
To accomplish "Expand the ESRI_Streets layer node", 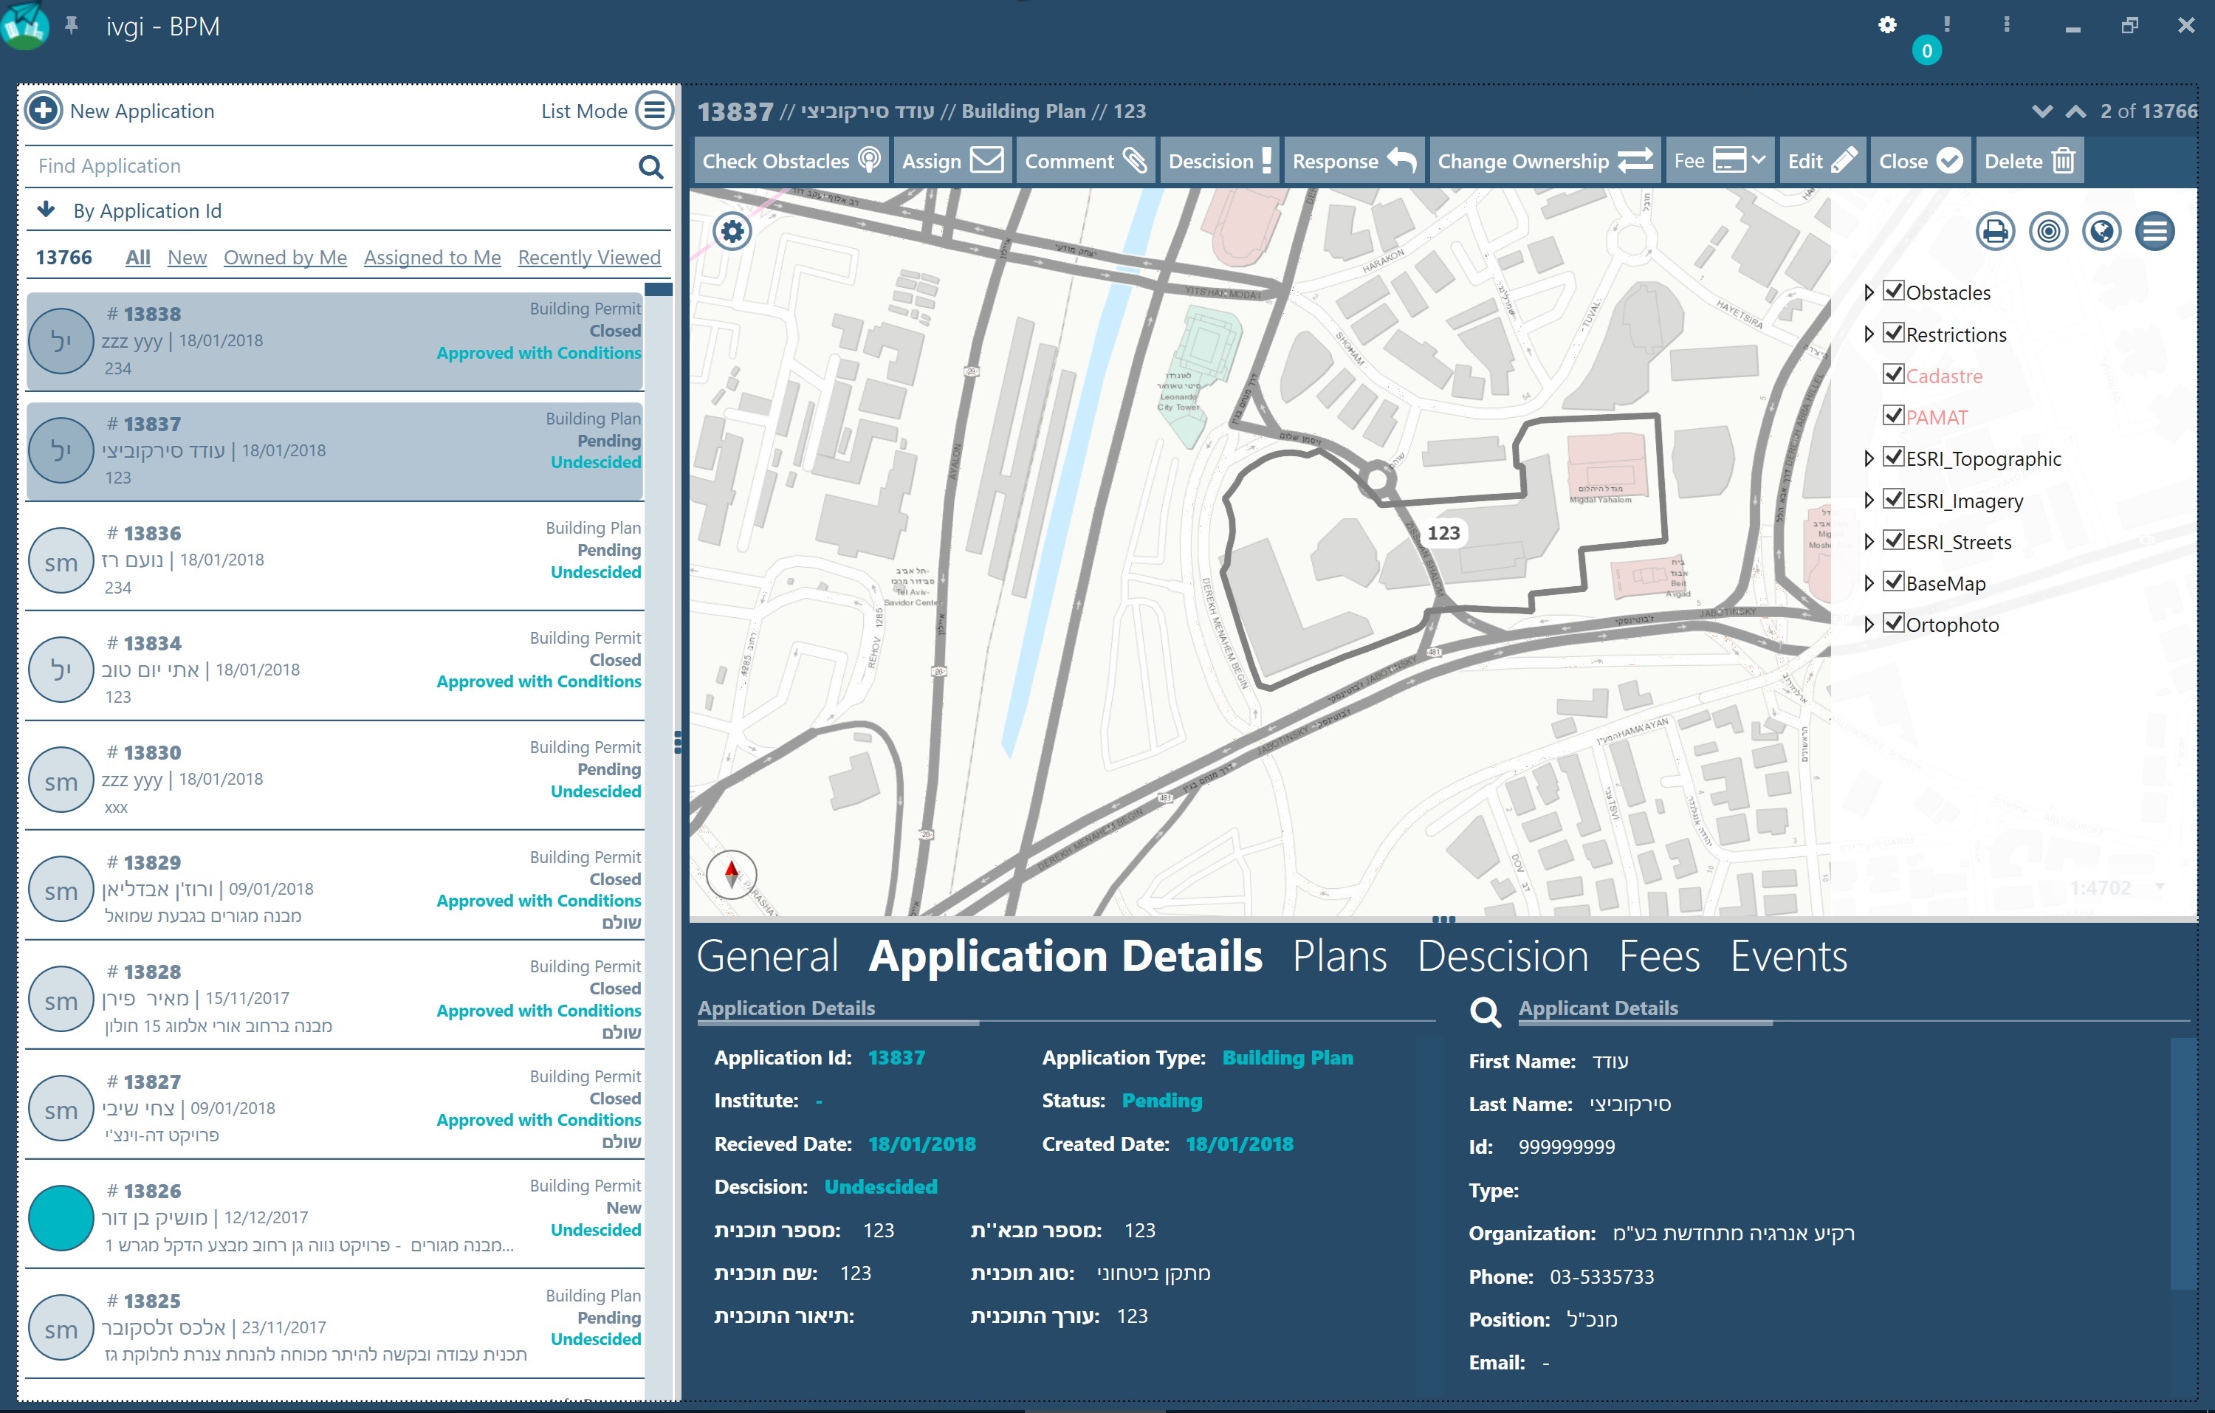I will coord(1868,542).
